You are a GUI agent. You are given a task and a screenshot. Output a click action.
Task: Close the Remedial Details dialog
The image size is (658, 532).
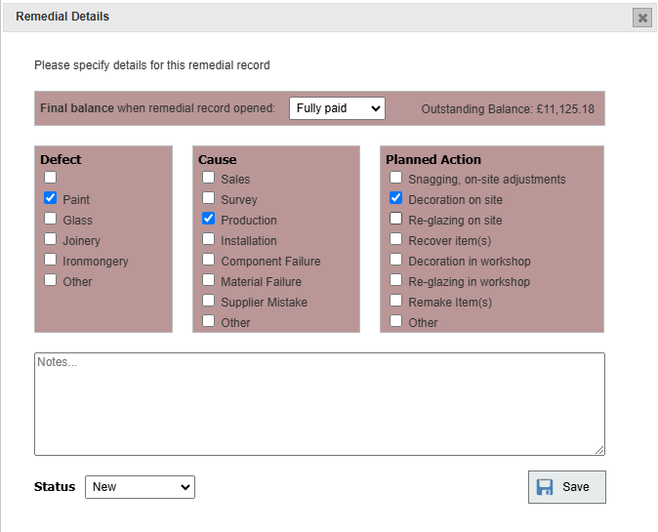click(x=641, y=18)
